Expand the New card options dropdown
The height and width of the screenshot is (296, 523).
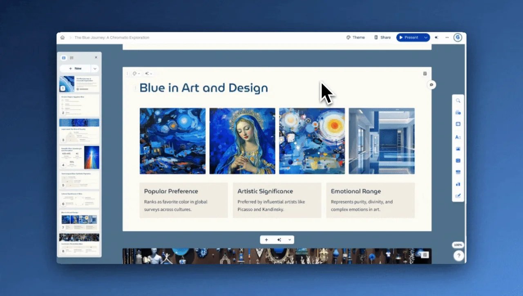point(95,69)
